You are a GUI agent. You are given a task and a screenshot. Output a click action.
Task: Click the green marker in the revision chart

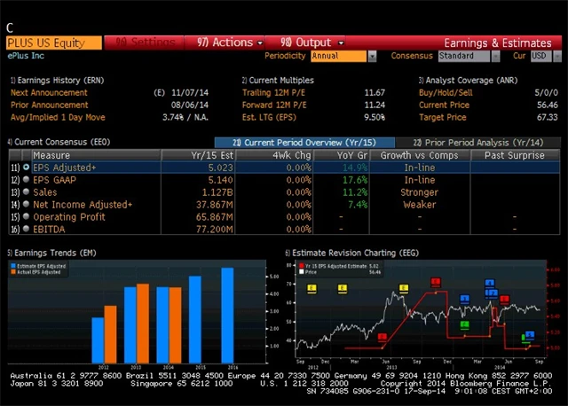tap(464, 325)
